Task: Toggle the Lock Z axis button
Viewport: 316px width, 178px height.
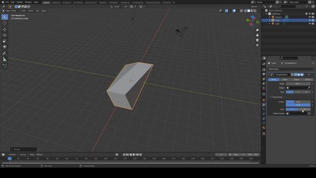Action: tap(304, 109)
